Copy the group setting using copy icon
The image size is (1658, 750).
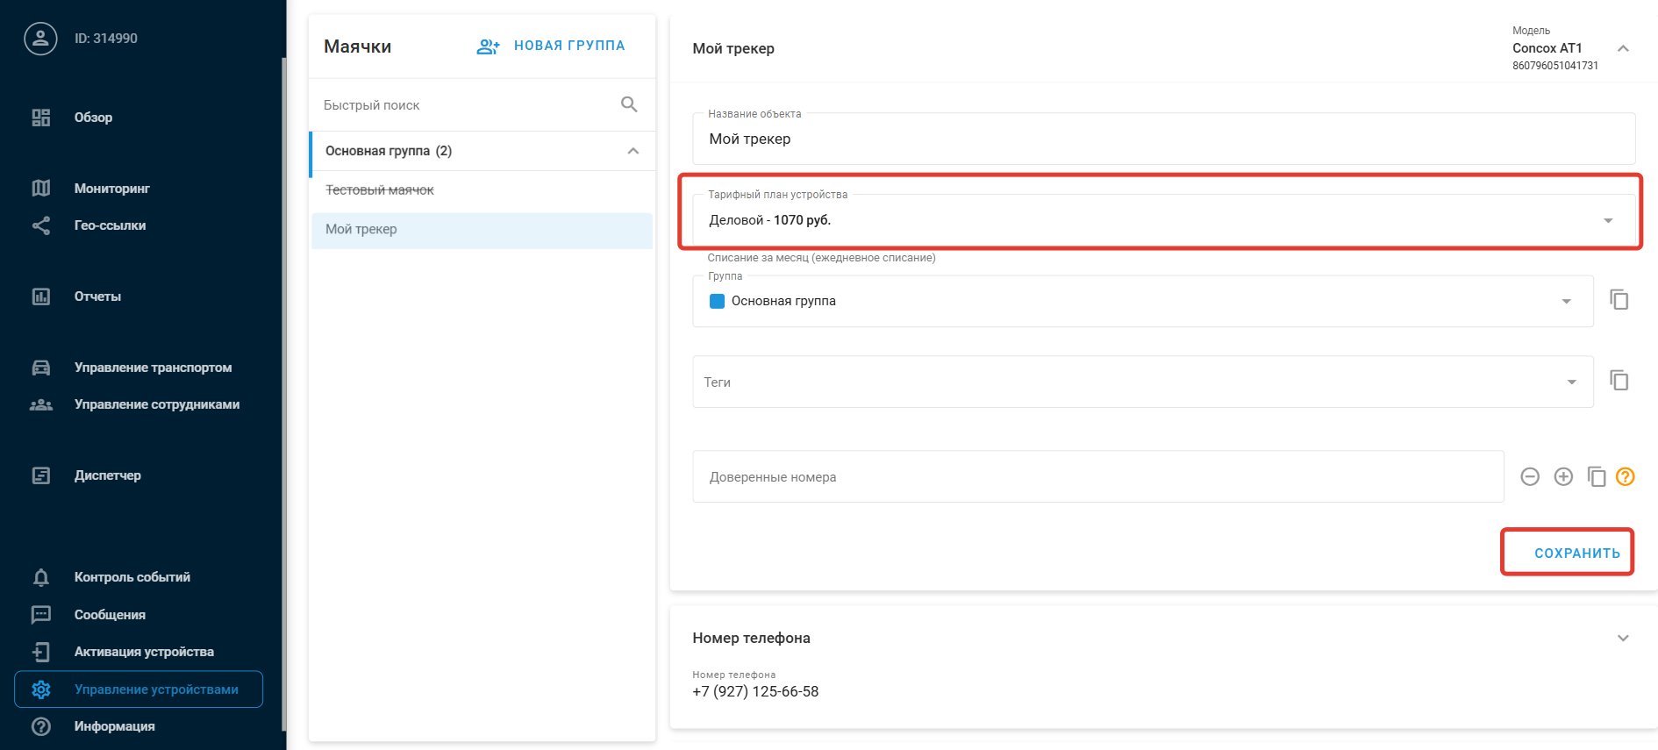pos(1619,300)
